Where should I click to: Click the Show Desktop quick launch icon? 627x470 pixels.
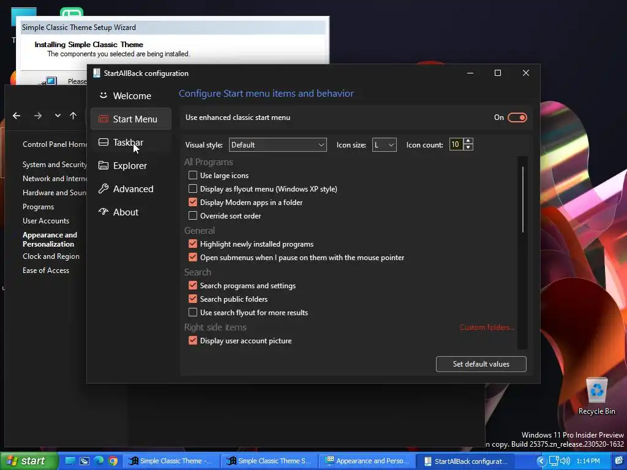(x=70, y=461)
